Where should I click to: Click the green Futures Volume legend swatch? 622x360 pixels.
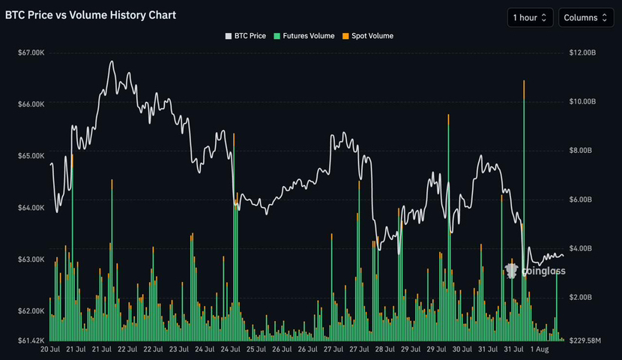pyautogui.click(x=277, y=36)
